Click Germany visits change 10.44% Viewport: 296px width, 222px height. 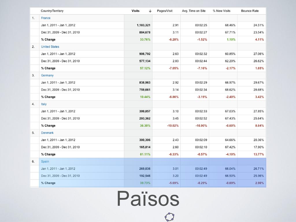[145, 97]
